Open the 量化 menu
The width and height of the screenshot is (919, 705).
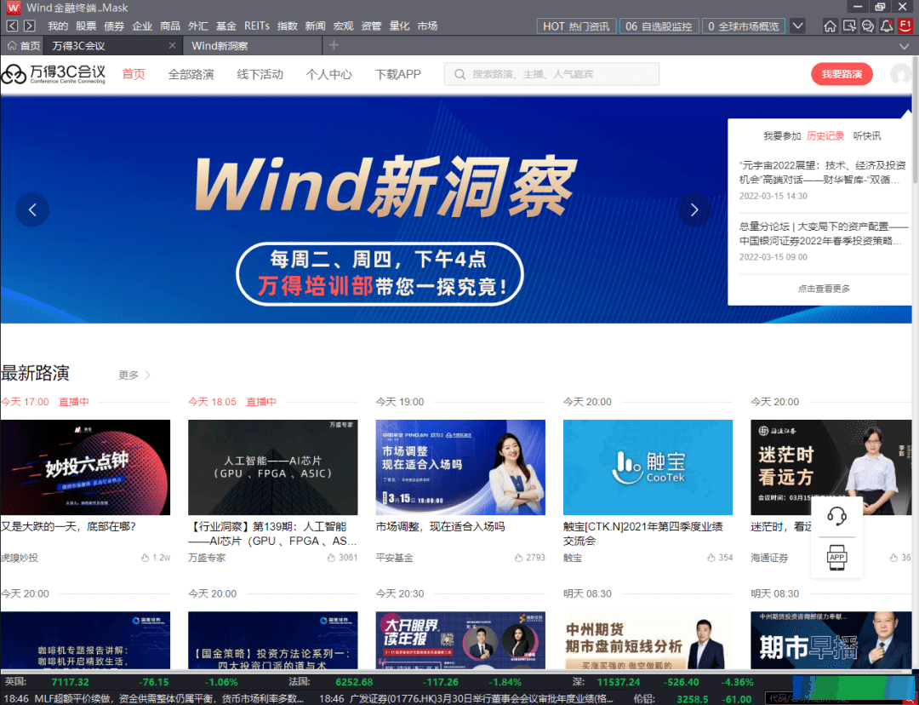pyautogui.click(x=400, y=26)
